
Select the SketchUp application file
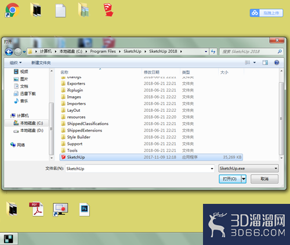click(151, 157)
